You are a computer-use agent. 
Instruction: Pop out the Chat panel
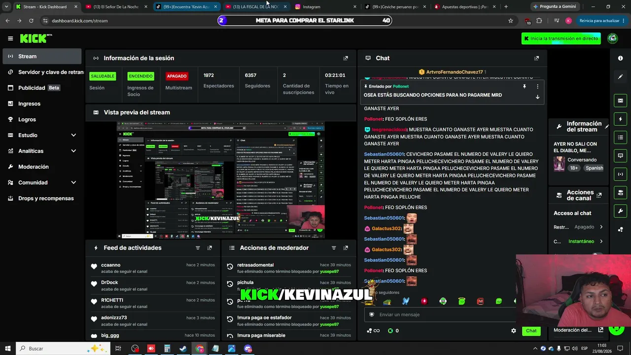click(537, 58)
